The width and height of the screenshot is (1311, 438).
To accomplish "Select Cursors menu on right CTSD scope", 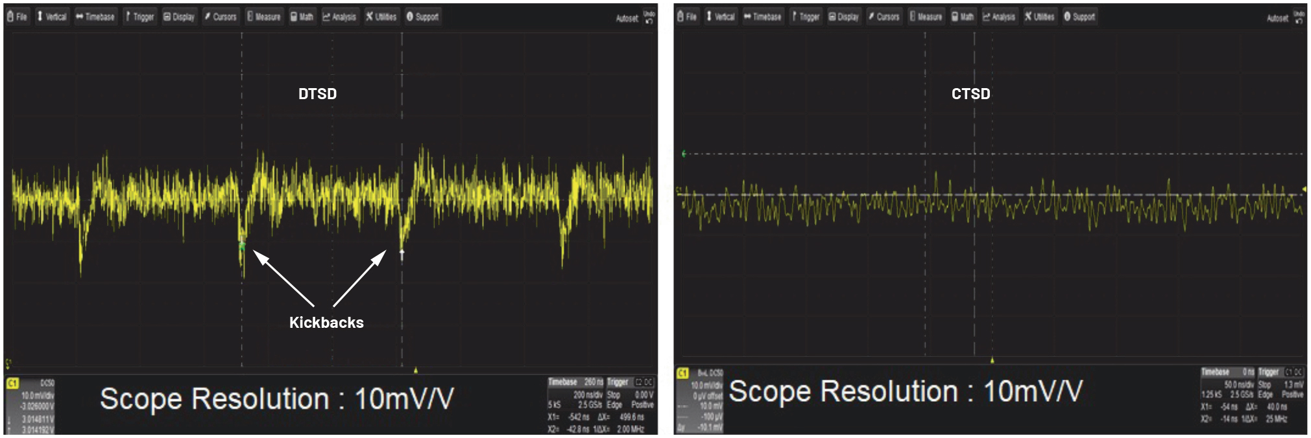I will click(884, 17).
